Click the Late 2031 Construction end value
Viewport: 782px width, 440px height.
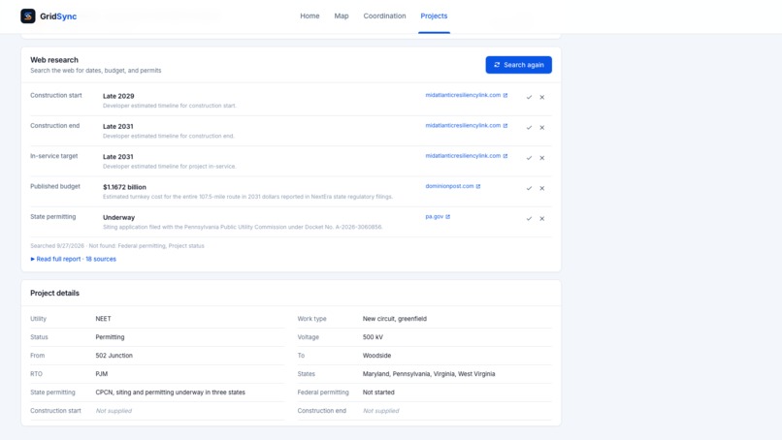[117, 127]
